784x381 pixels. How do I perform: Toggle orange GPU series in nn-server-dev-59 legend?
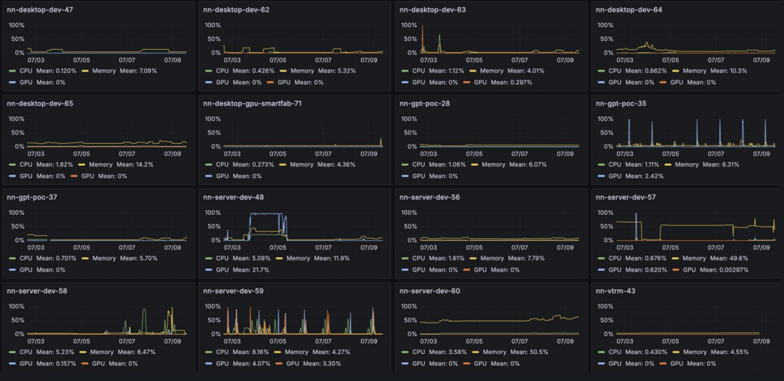point(293,363)
